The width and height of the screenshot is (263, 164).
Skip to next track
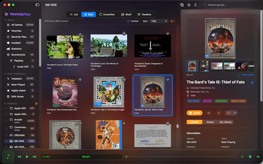pos(35,157)
